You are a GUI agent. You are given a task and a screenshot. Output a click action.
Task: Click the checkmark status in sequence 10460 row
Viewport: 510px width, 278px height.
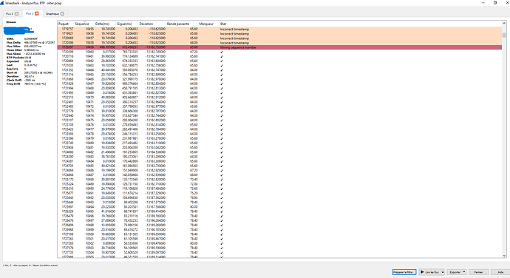click(x=222, y=52)
